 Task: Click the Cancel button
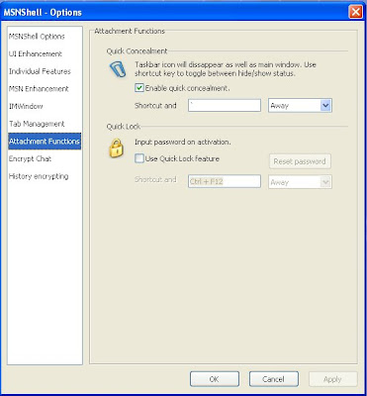274,379
